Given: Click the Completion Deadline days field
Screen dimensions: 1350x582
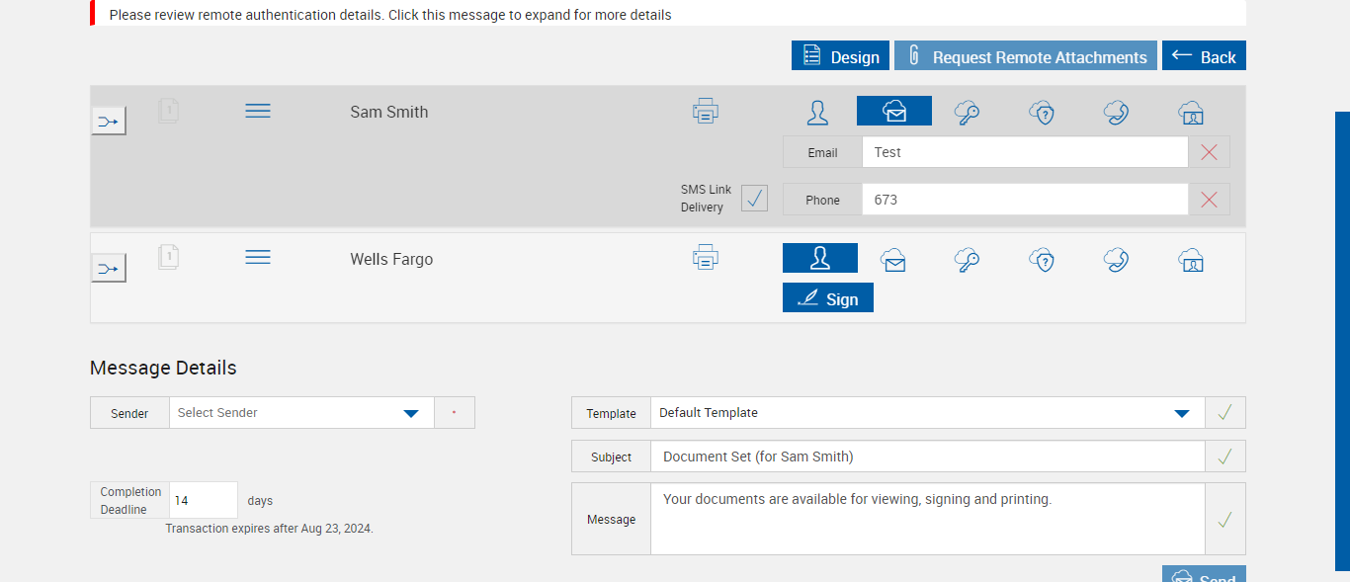Looking at the screenshot, I should [x=203, y=501].
